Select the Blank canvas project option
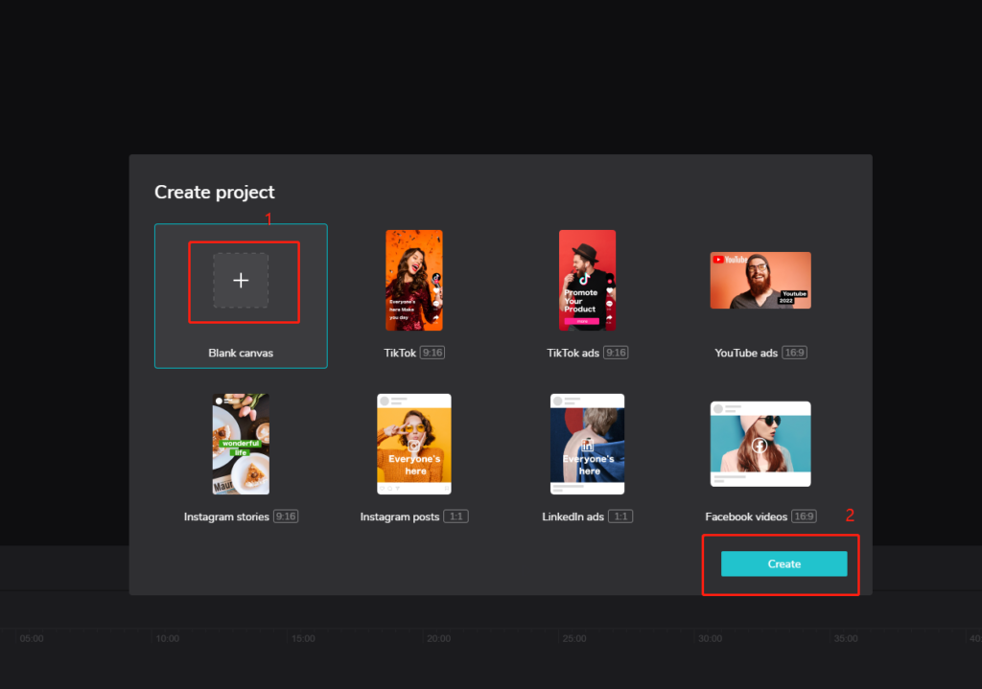The image size is (982, 689). pos(241,296)
